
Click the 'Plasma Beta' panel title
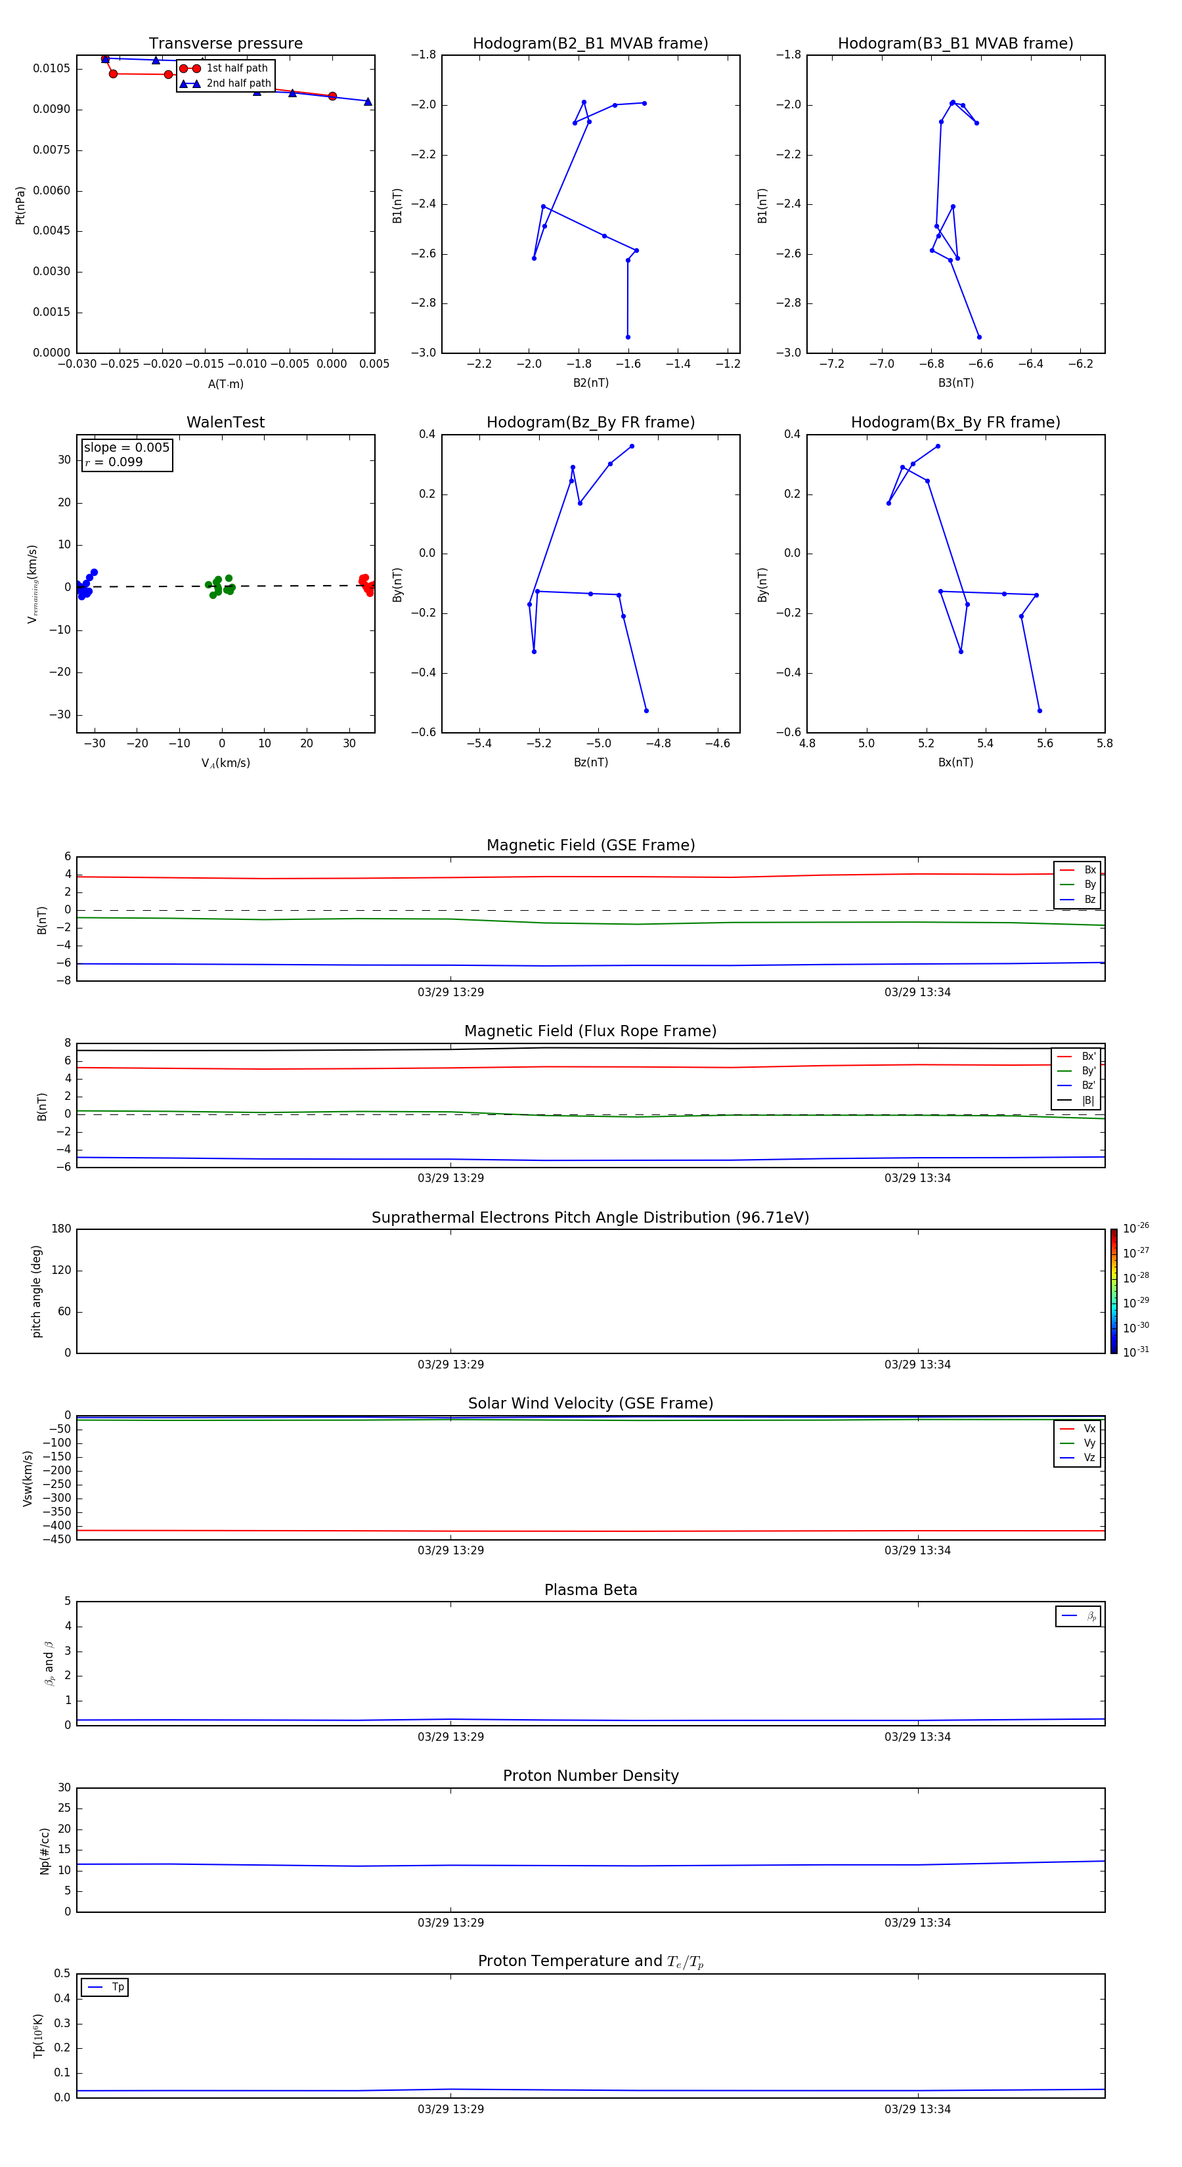(590, 1590)
